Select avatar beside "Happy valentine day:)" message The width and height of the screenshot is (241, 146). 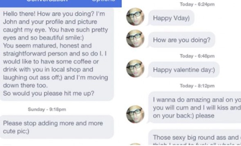click(135, 69)
